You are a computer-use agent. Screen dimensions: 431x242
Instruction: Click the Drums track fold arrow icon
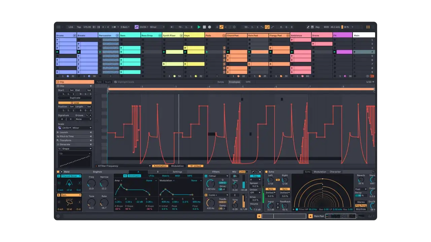tap(74, 35)
